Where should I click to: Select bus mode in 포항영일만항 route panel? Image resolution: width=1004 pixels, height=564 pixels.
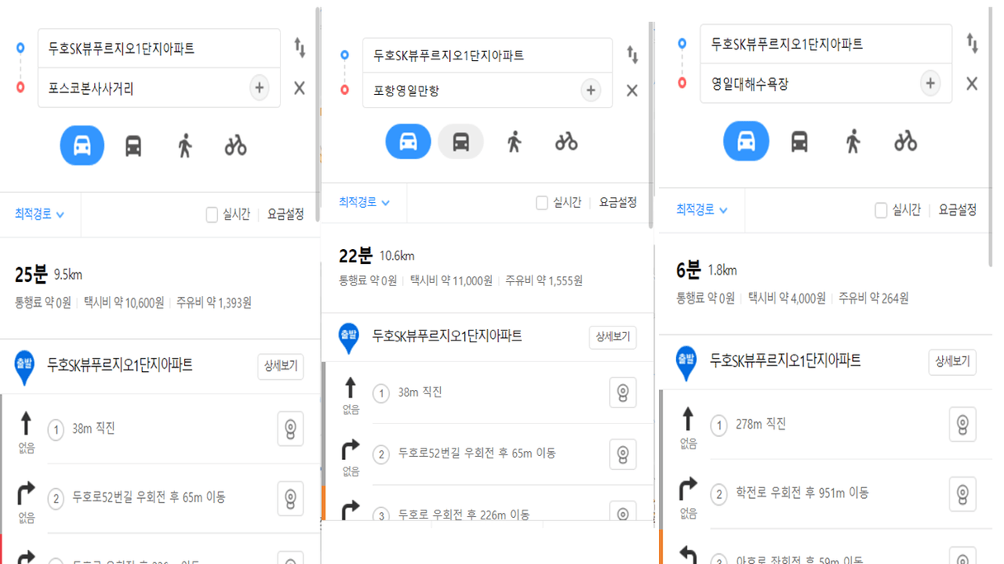(x=461, y=142)
